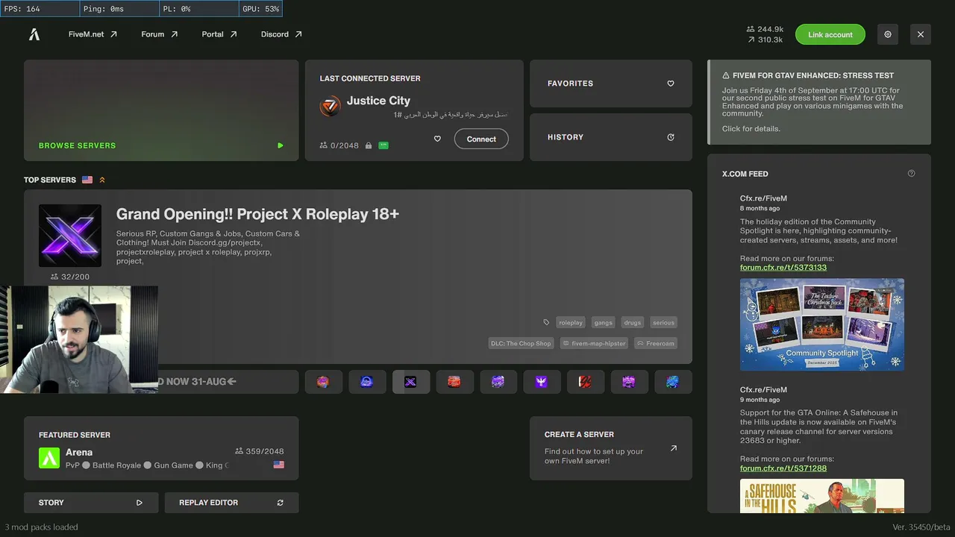Launch Story mode

point(90,503)
